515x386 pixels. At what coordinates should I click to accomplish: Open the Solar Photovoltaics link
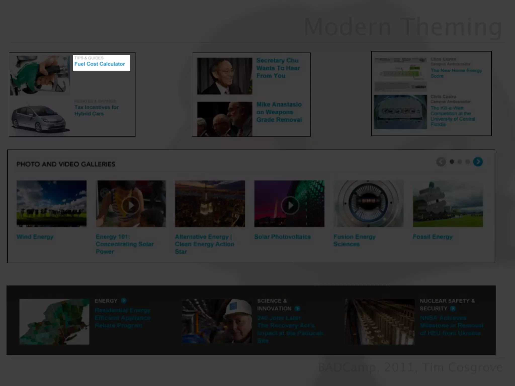click(x=282, y=237)
